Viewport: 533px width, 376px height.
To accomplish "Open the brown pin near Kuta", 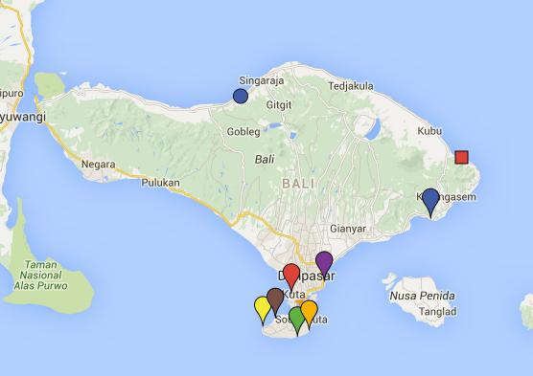I will tap(275, 302).
